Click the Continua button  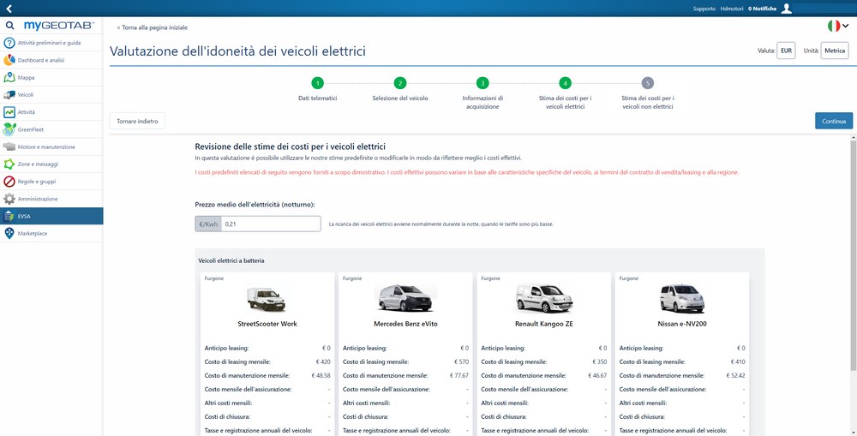click(834, 122)
